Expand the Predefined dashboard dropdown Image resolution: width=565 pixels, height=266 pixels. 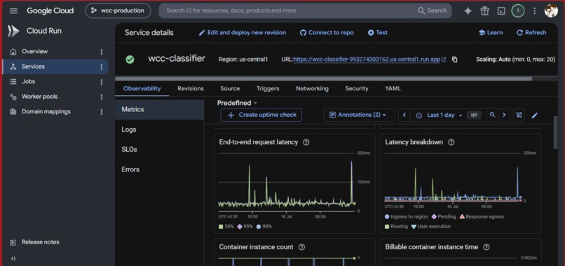[x=237, y=103]
